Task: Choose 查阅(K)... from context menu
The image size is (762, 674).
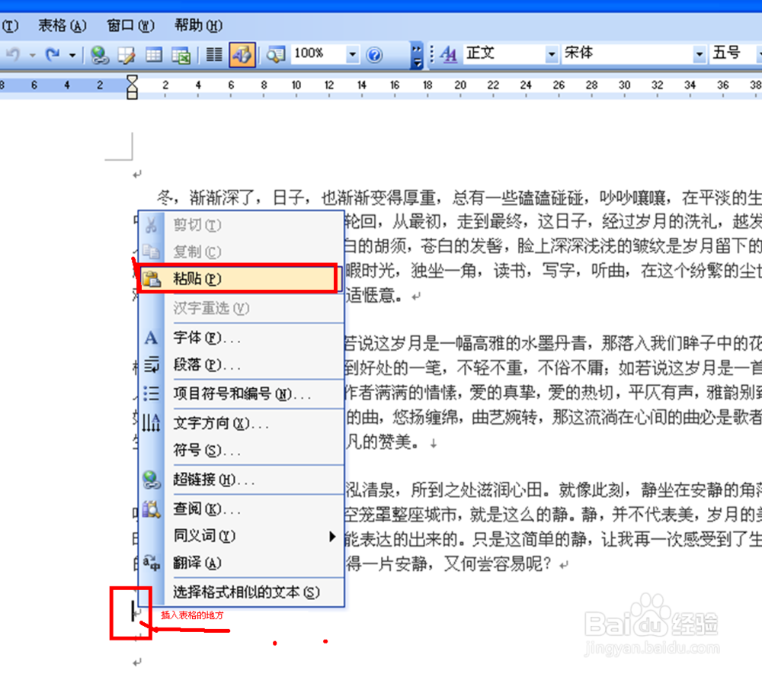Action: point(241,509)
